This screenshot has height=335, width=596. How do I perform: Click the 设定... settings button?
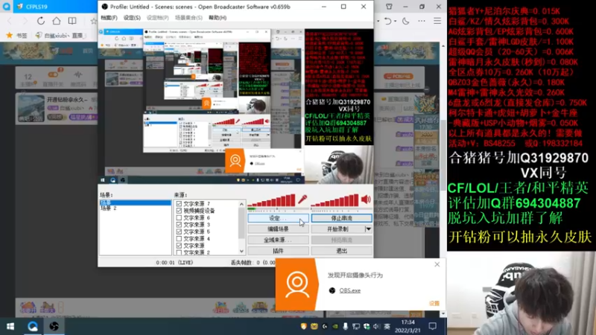278,218
